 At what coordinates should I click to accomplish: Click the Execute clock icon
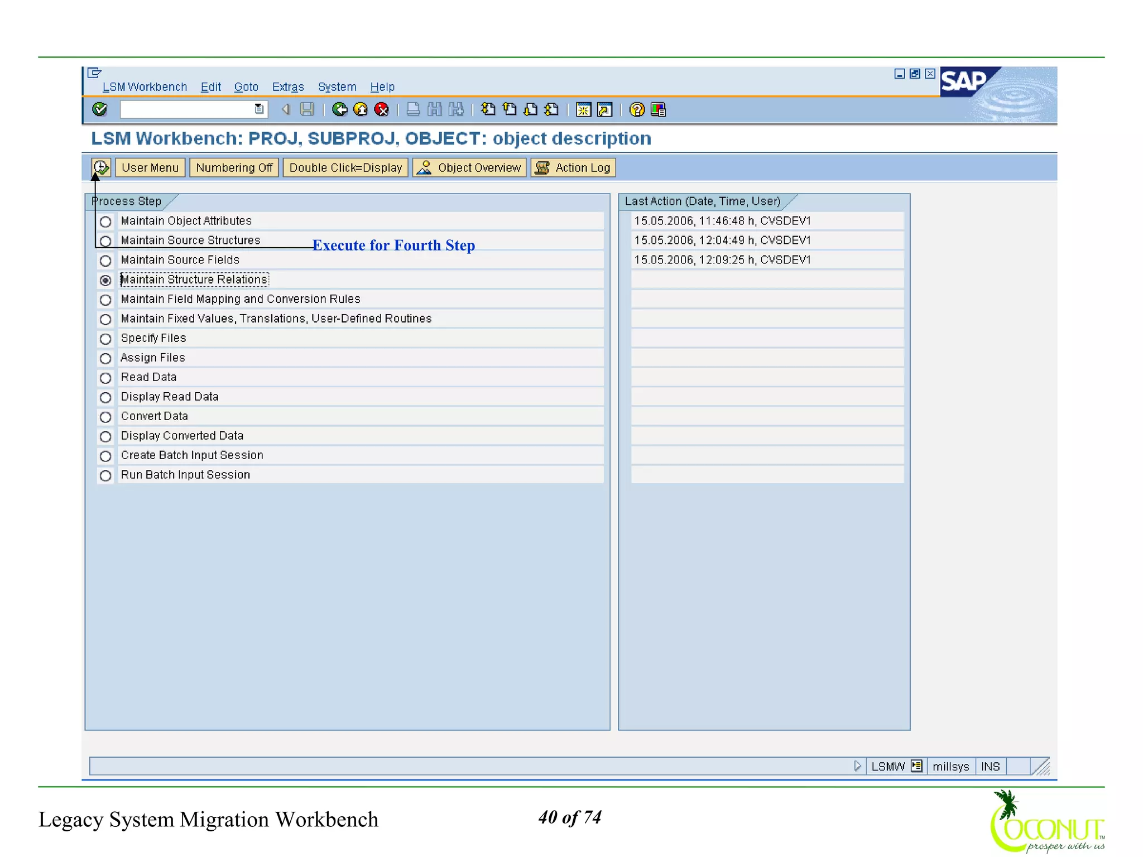click(x=101, y=167)
